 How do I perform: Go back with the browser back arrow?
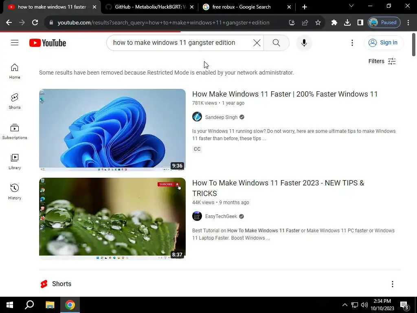[x=9, y=23]
